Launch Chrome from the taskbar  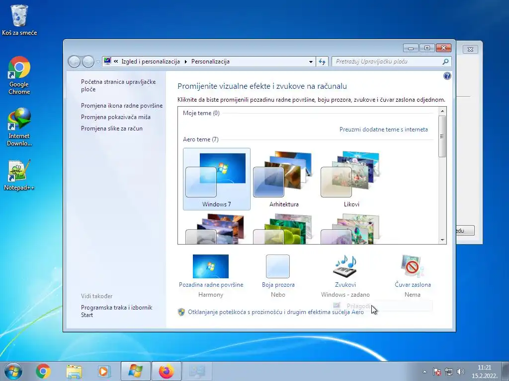point(43,371)
